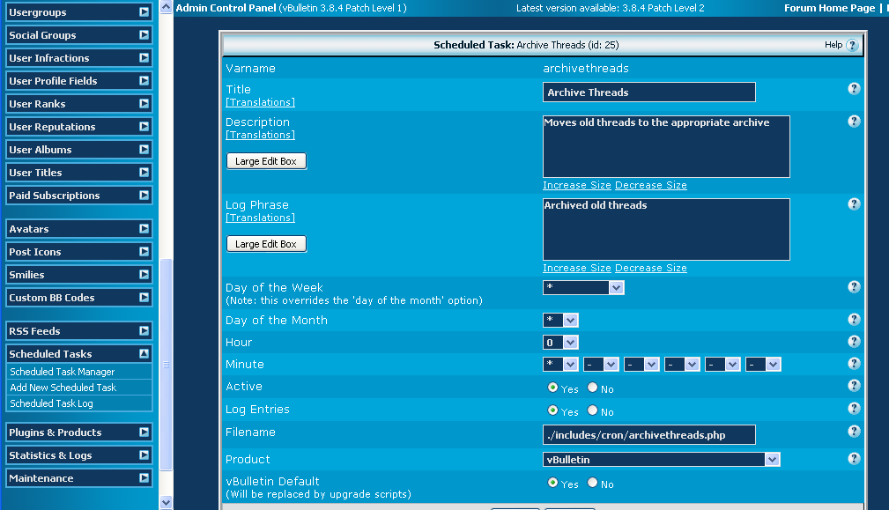Set Active option to No
This screenshot has height=510, width=889.
point(593,388)
